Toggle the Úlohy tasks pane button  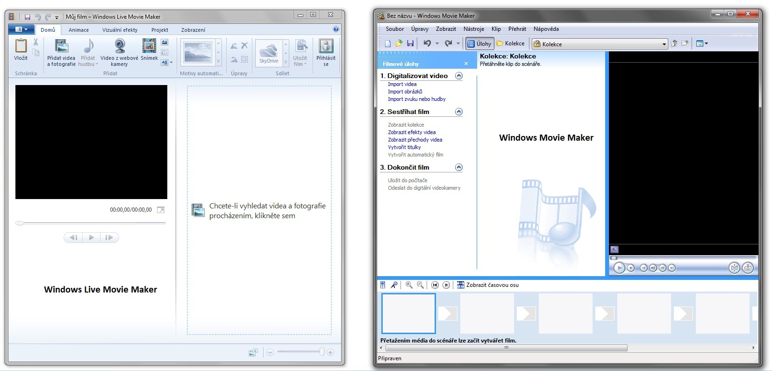479,43
